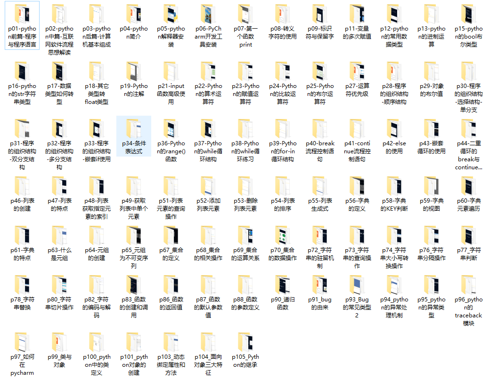488x379 pixels.
Task: Click the label p23-Python的赋值运算符
Action: pyautogui.click(x=245, y=94)
